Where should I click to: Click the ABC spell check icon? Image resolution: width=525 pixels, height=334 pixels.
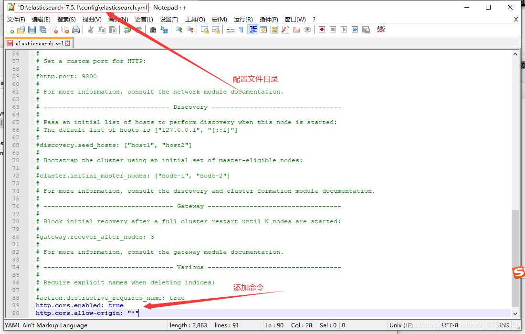[x=381, y=30]
